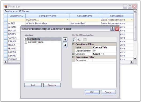Screen dimensions: 141x102
Task: Click the FRANS row in the grid
Action: (x=12, y=41)
